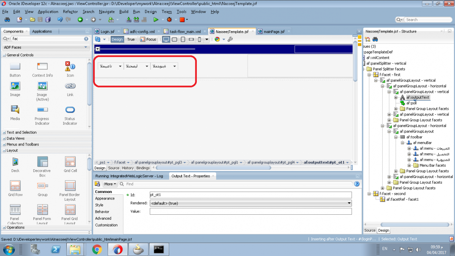This screenshot has height=256, width=455.
Task: Select the Appearance properties category
Action: [x=105, y=198]
